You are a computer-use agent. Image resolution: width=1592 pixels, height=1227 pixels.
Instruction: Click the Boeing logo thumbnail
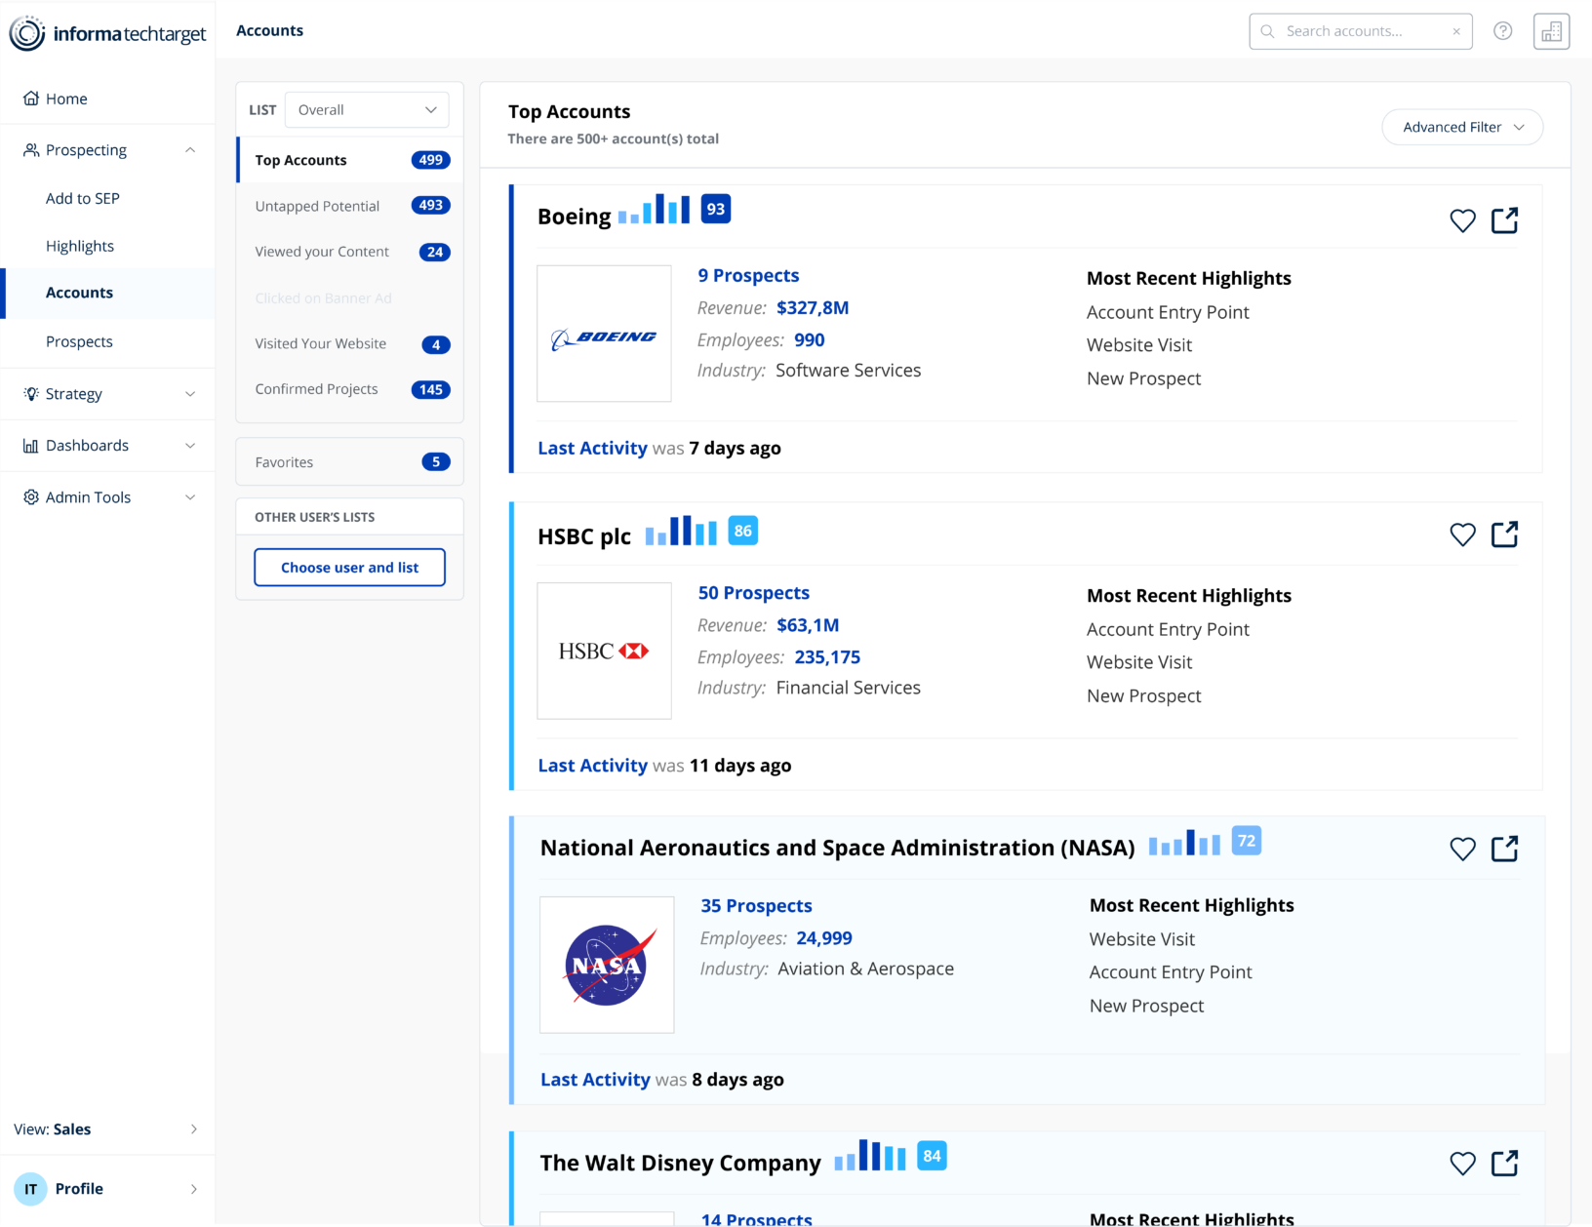coord(604,334)
